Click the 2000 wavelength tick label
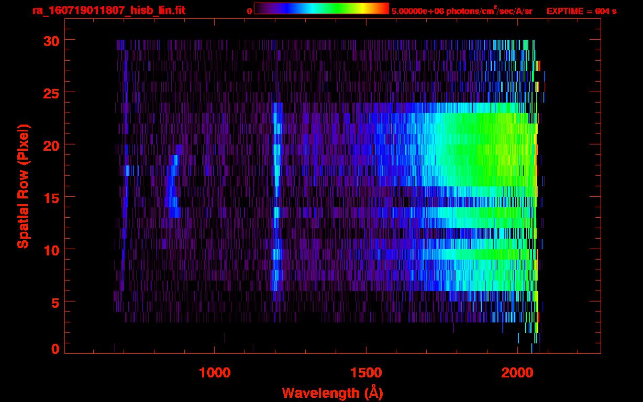The height and width of the screenshot is (402, 643). pos(517,373)
